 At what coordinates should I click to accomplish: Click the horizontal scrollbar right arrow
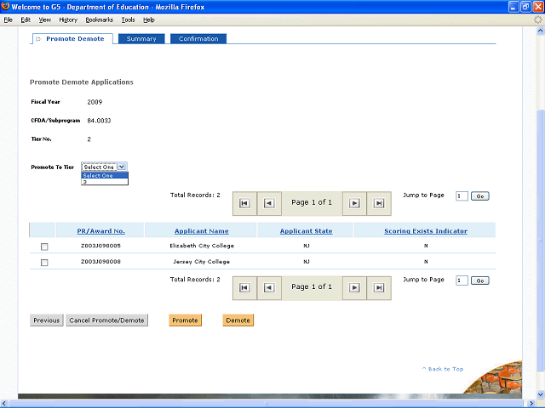[x=531, y=404]
